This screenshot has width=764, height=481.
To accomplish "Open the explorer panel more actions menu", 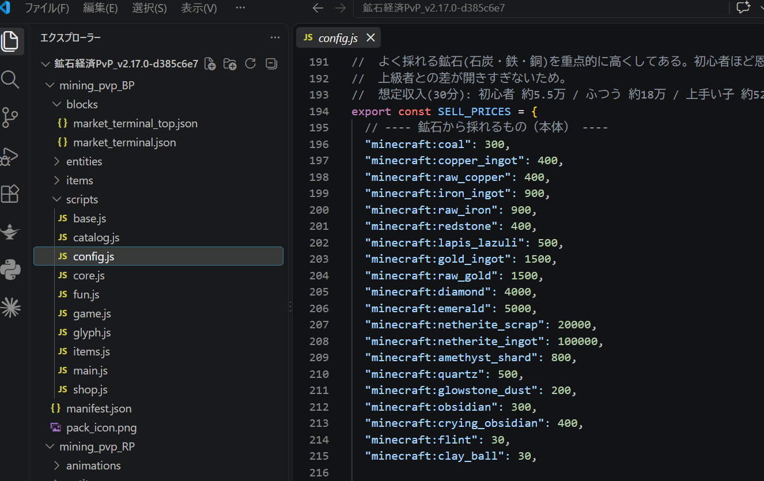I will click(275, 37).
